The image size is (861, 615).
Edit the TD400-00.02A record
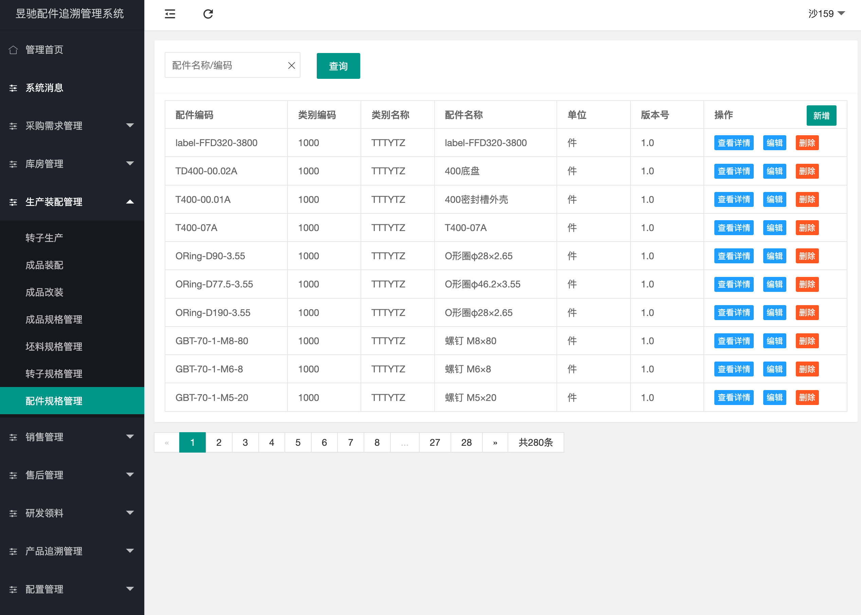[774, 171]
